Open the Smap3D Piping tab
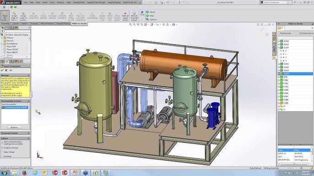 [x=63, y=24]
